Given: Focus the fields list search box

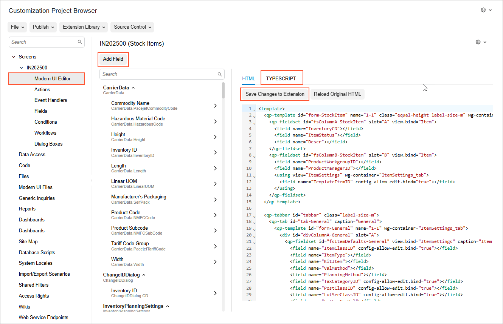Looking at the screenshot, I should pos(162,74).
